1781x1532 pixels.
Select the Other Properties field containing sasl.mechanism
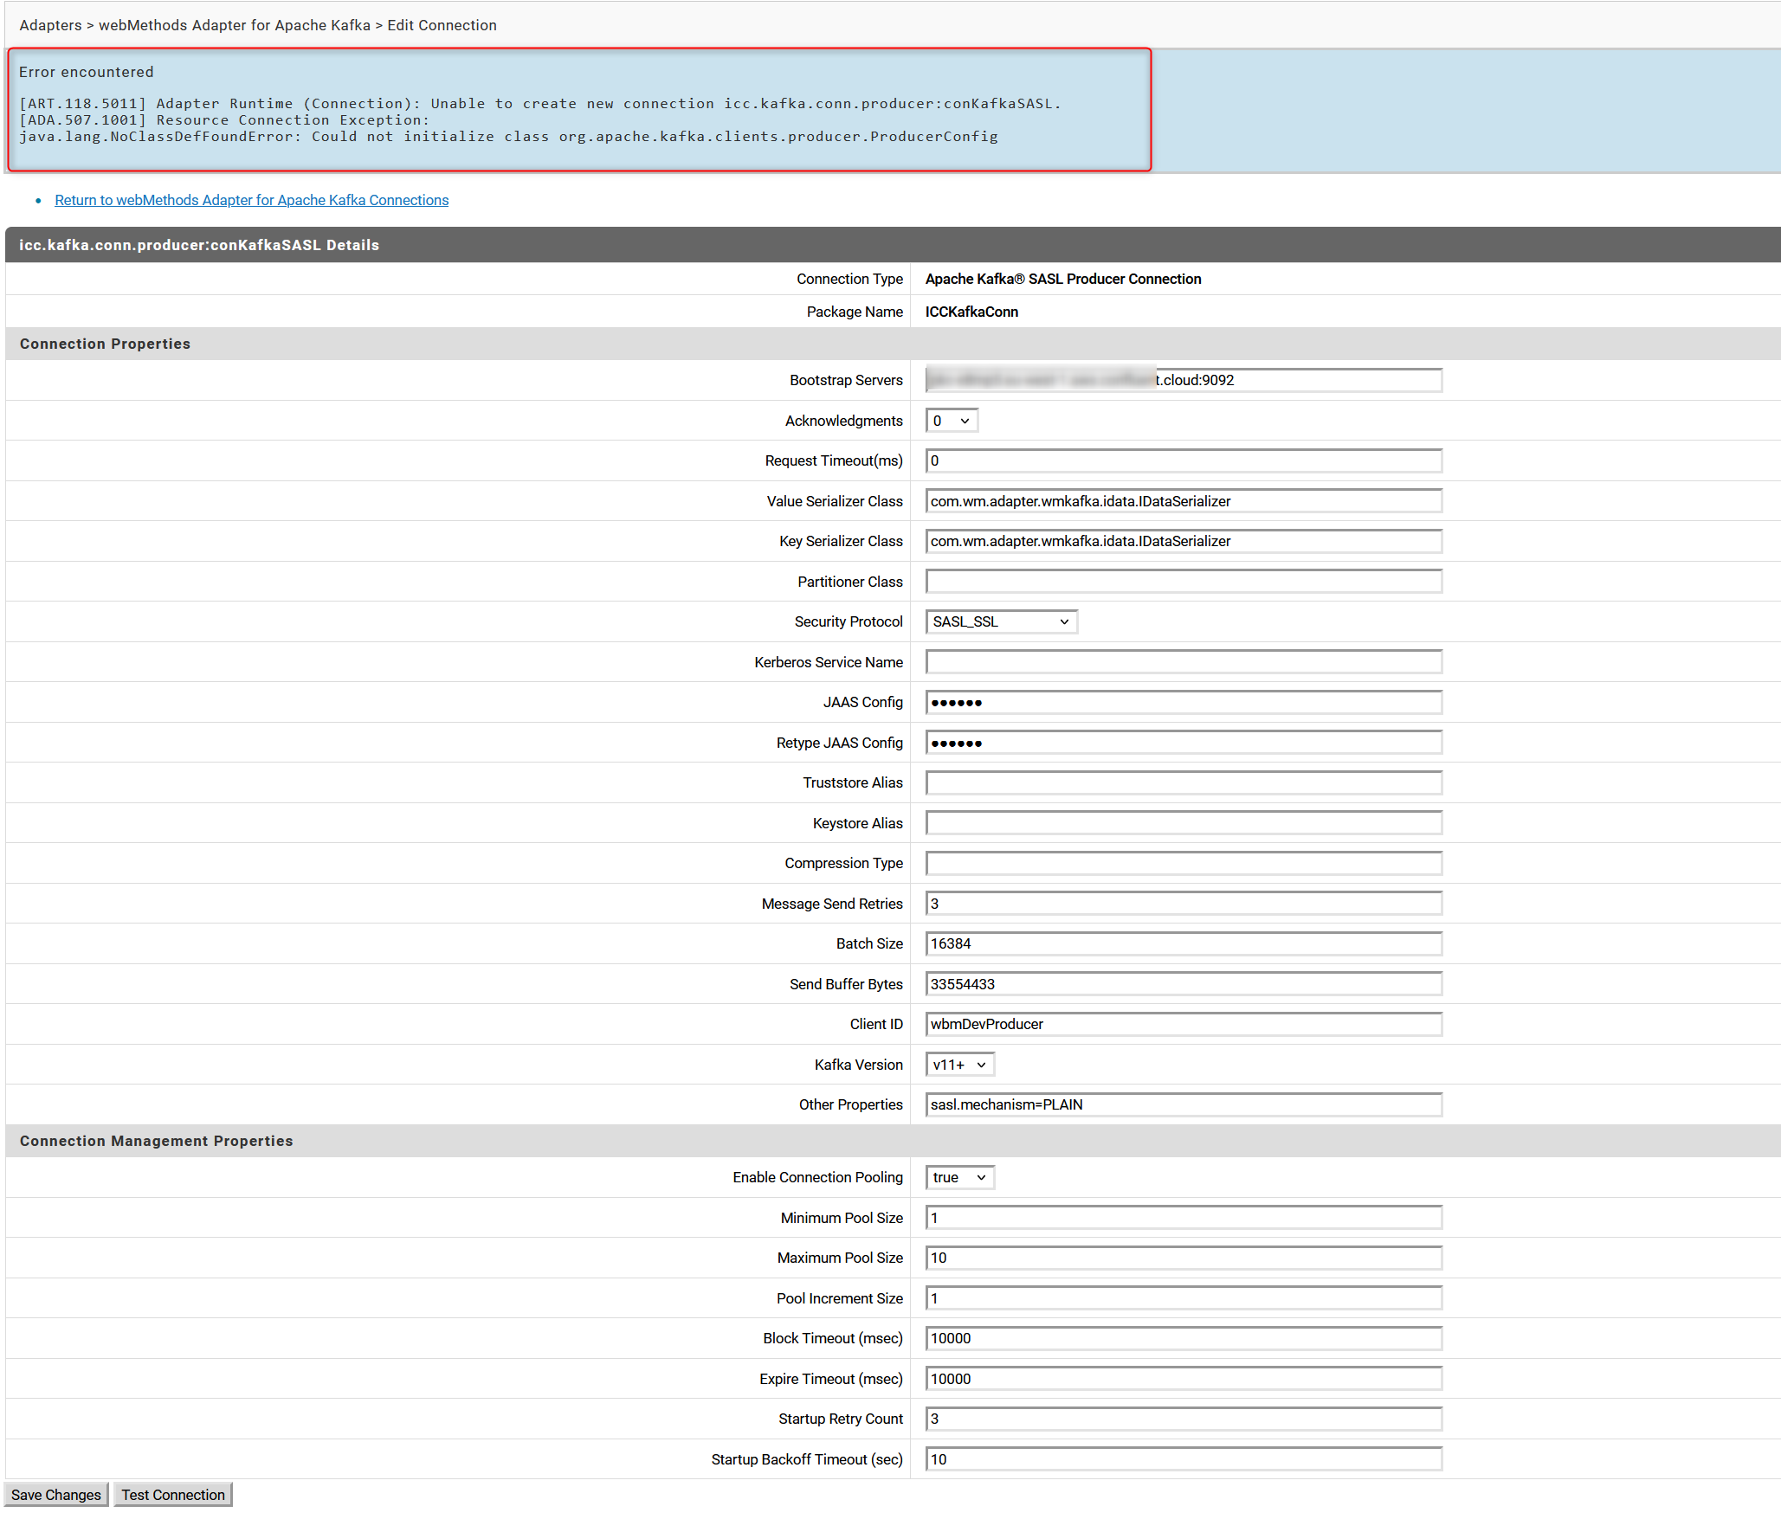pos(1183,1104)
